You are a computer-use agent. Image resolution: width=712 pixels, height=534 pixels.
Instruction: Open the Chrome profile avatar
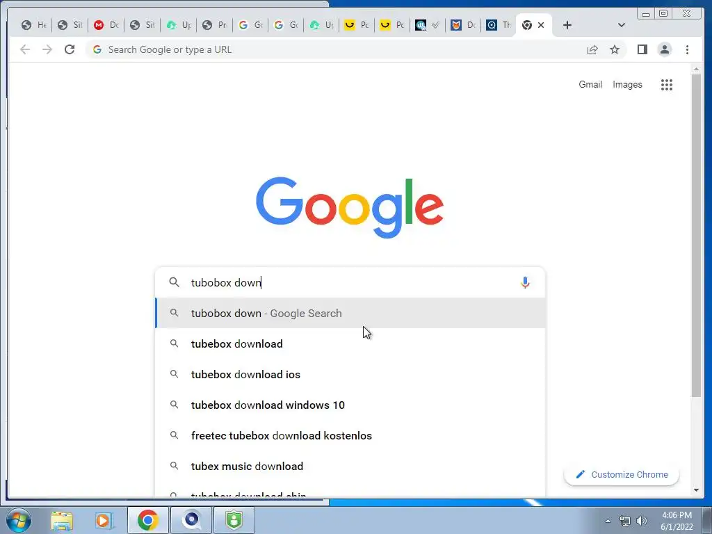point(664,49)
